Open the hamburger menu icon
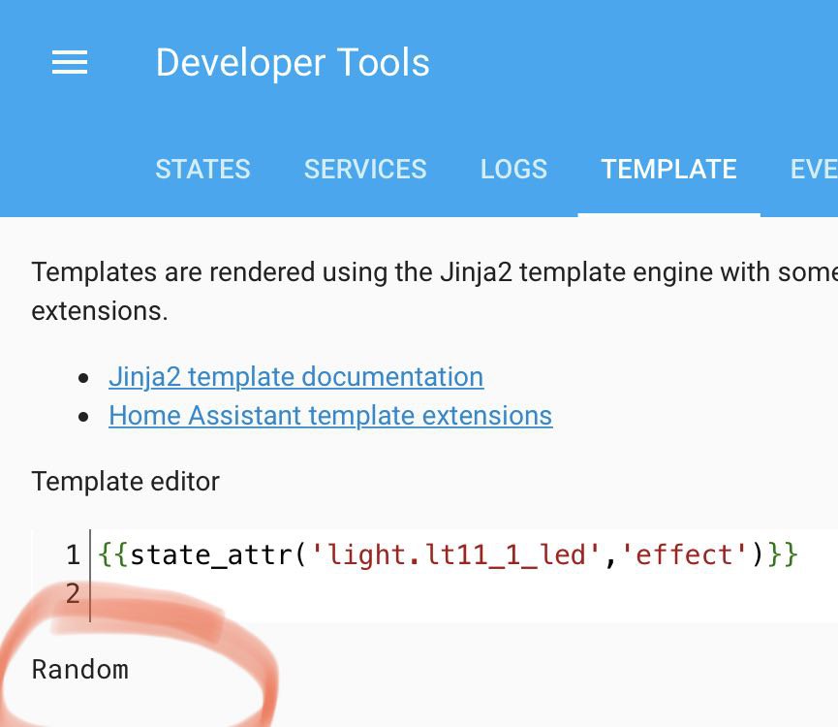The image size is (838, 727). (x=70, y=62)
